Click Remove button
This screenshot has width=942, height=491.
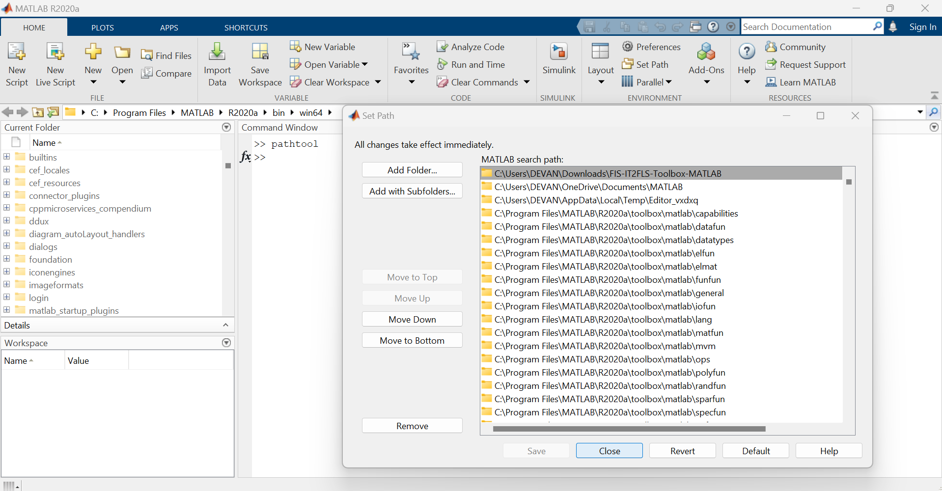point(412,426)
